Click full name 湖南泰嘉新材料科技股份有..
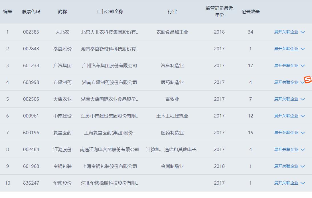 coord(110,49)
